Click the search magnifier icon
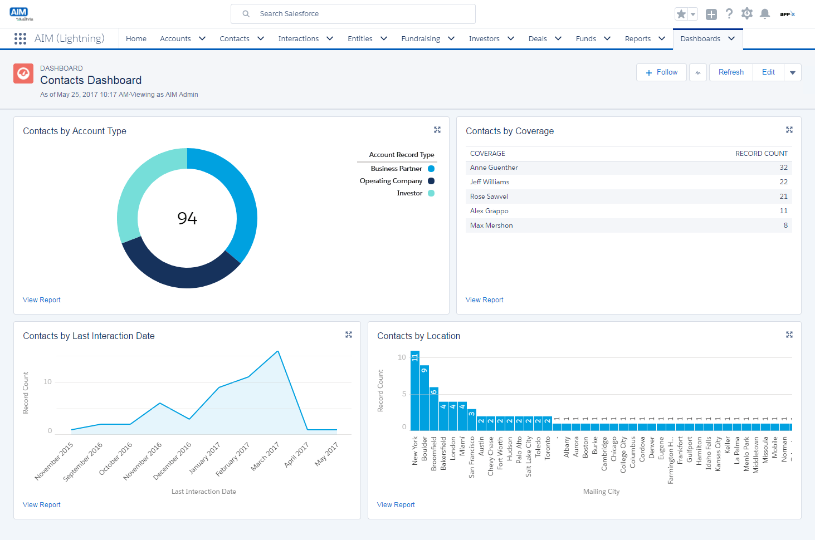The height and width of the screenshot is (540, 815). click(x=246, y=14)
